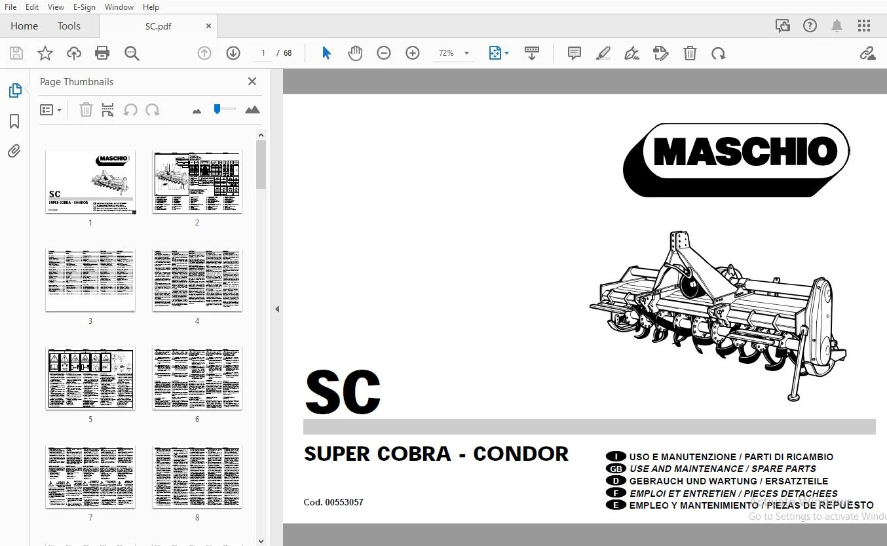View notifications bell

click(x=837, y=26)
